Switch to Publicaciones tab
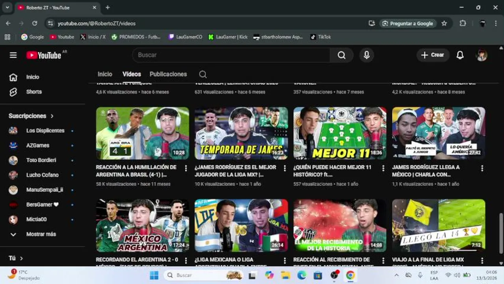The height and width of the screenshot is (284, 504). (168, 74)
